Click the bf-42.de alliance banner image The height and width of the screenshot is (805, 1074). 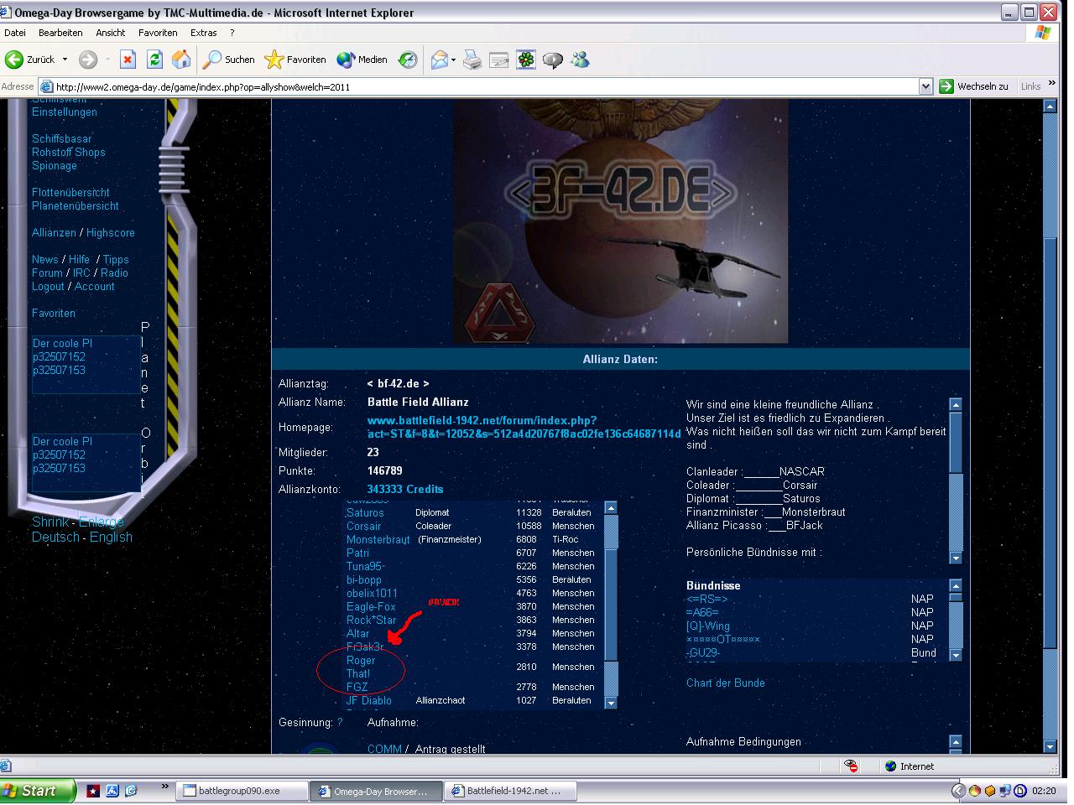click(620, 221)
